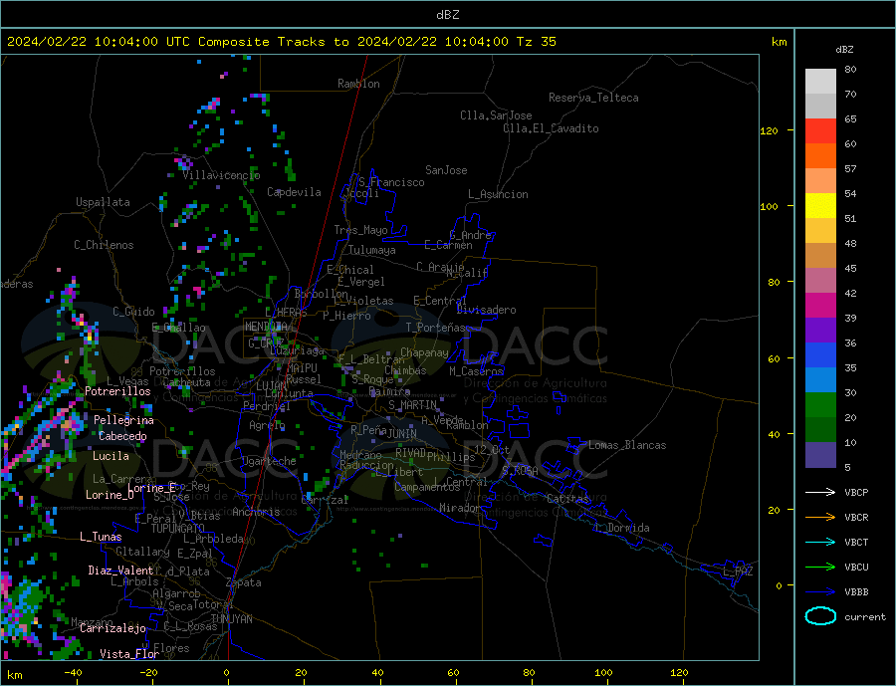Viewport: 896px width, 686px height.
Task: Click the Chapanay location label
Action: coord(424,352)
